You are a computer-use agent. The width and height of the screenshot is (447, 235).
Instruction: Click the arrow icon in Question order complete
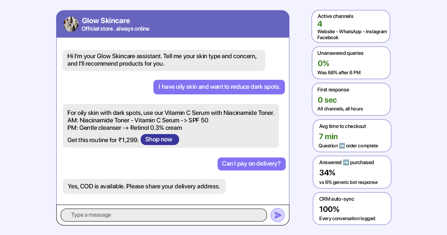(x=342, y=146)
